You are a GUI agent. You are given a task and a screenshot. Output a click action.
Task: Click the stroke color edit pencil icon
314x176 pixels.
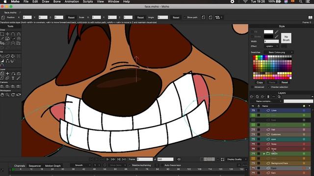pyautogui.click(x=277, y=37)
